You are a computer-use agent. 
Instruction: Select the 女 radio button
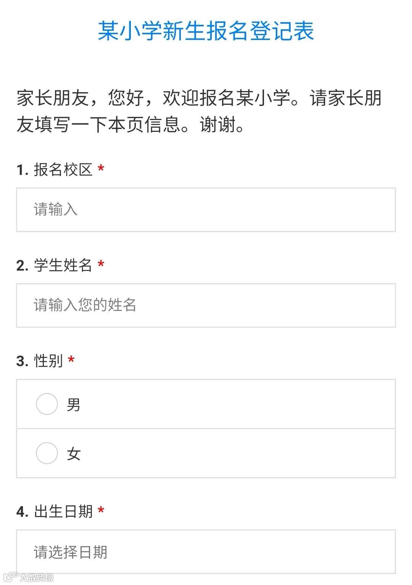47,453
